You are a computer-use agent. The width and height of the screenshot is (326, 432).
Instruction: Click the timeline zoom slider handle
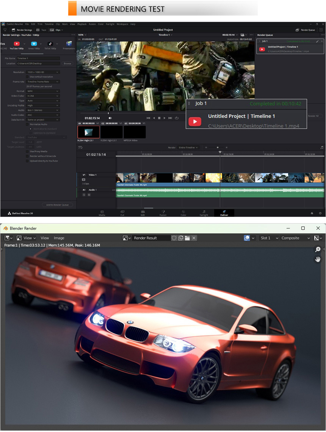click(x=217, y=147)
